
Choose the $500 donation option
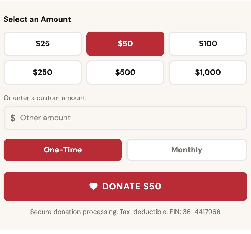point(125,72)
